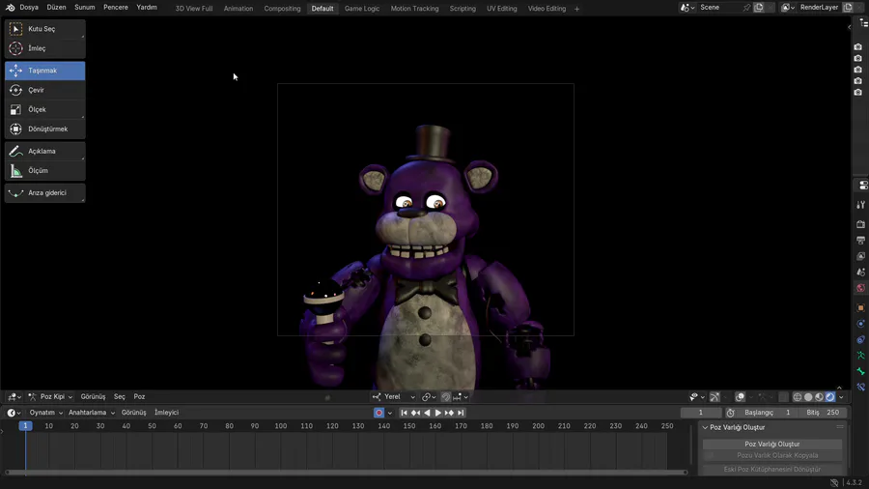Open the viewport editor type dropdown
This screenshot has height=489, width=869.
click(14, 397)
